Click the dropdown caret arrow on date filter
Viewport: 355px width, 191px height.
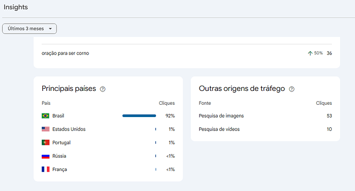pos(50,29)
